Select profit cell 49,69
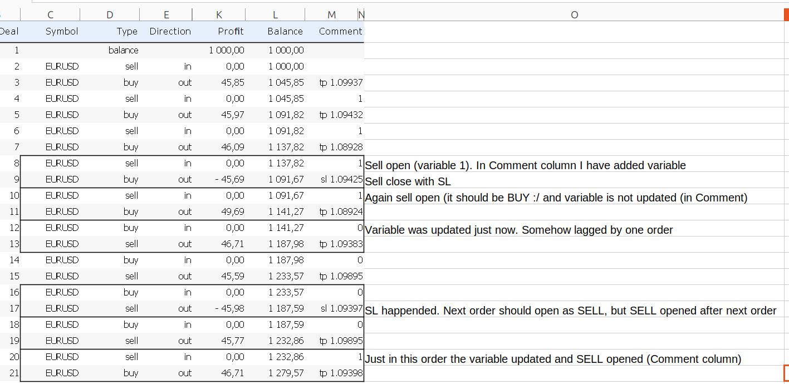The height and width of the screenshot is (384, 789). [x=233, y=211]
